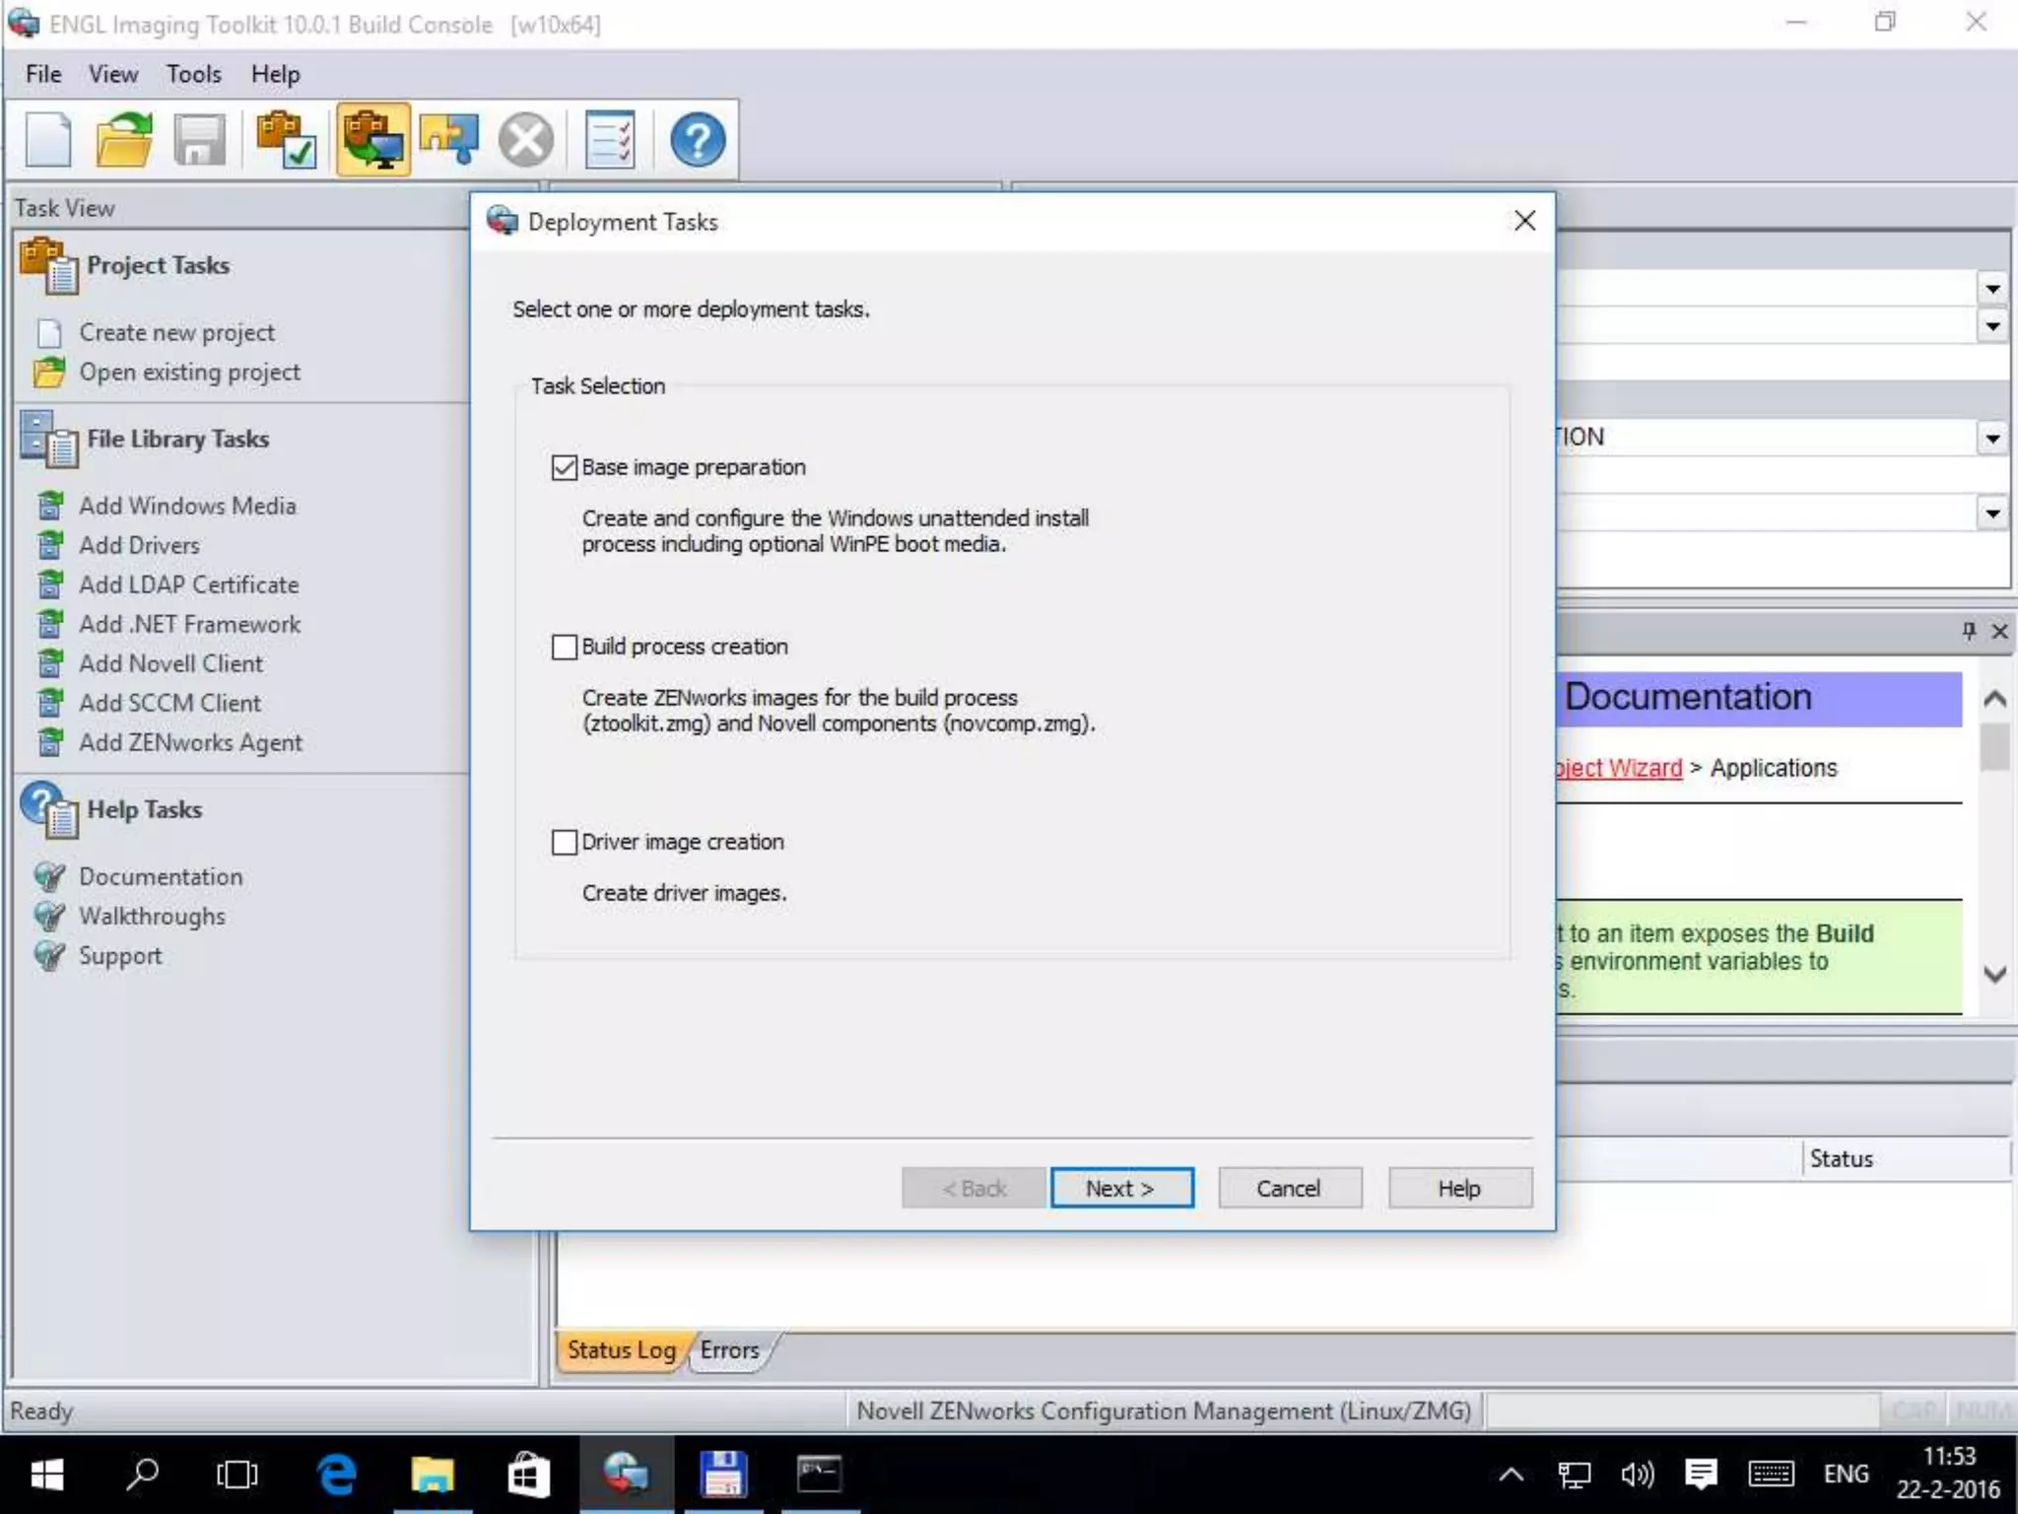Open the second dropdown arrow in right panel
2018x1514 pixels.
click(1992, 325)
